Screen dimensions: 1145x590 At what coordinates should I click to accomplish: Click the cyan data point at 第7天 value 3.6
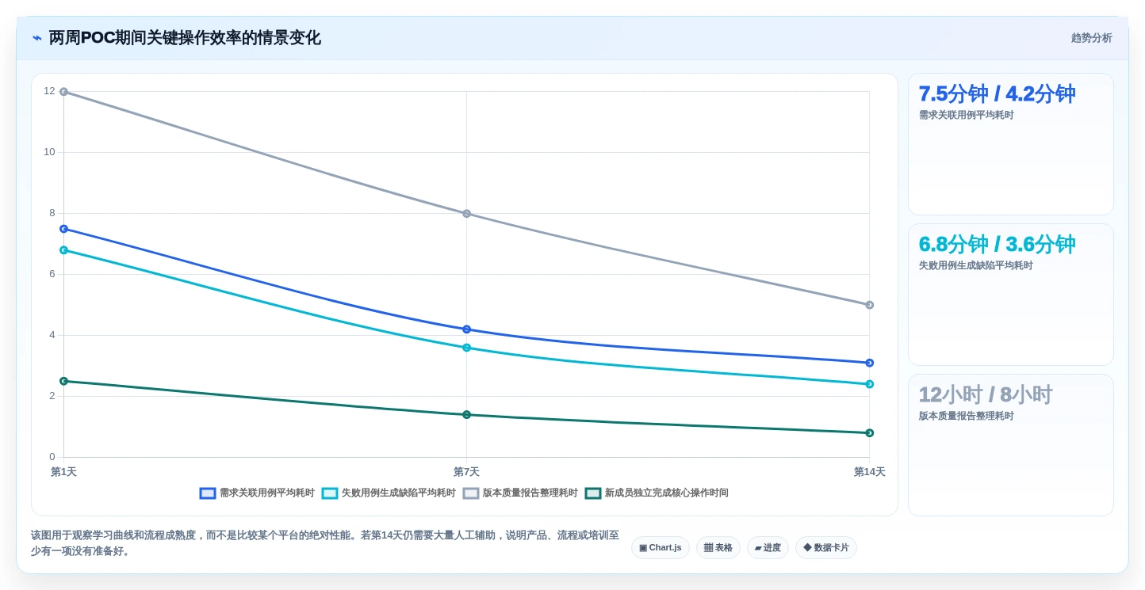tap(467, 348)
